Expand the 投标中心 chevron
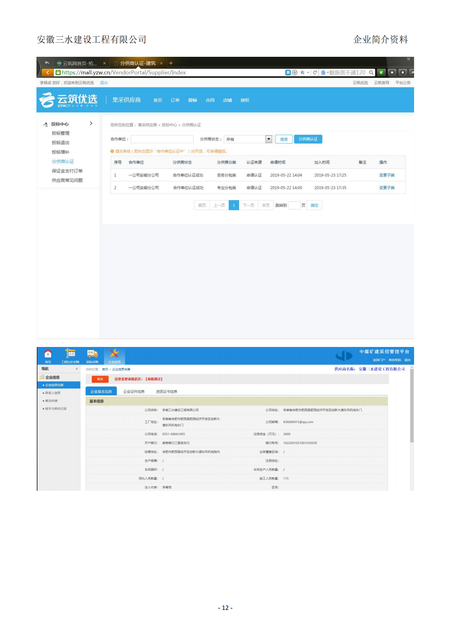Screen dimensions: 455x644 [91, 123]
